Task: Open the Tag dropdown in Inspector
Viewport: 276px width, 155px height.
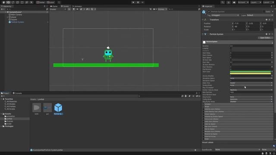Action: (225, 15)
